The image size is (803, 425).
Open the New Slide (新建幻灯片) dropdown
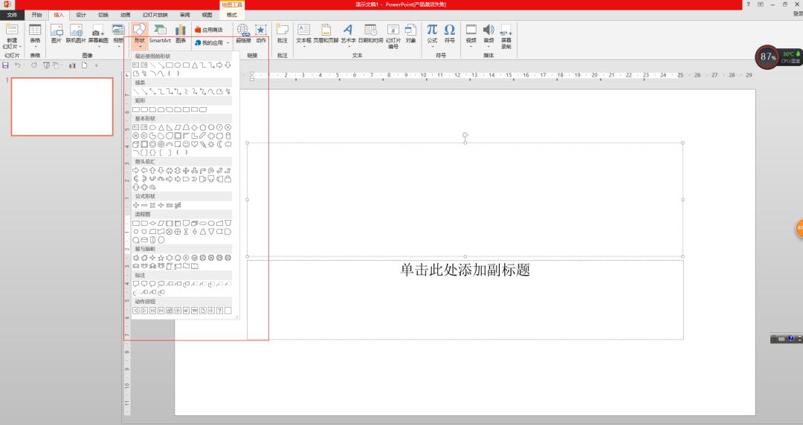tap(12, 45)
